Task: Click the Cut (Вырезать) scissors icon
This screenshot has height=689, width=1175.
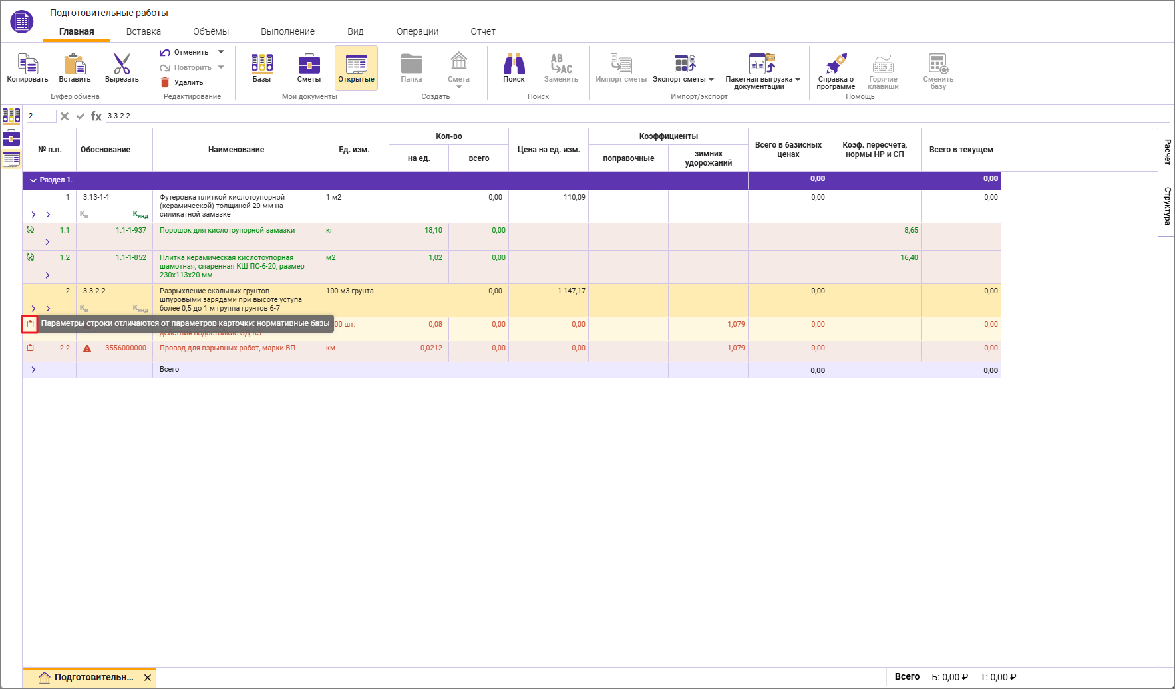Action: [x=122, y=65]
